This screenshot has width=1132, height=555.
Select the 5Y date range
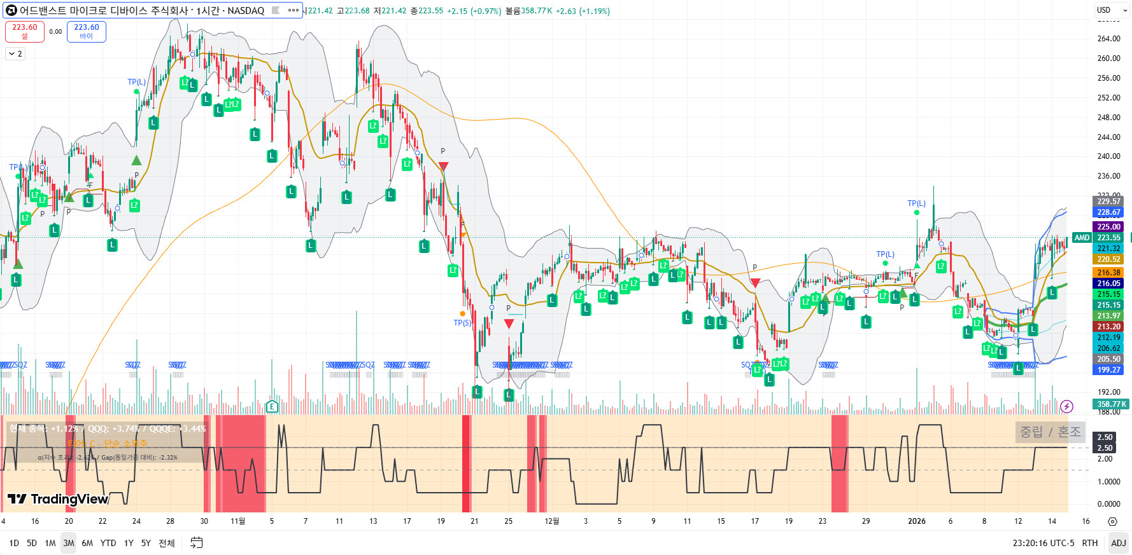coord(146,543)
